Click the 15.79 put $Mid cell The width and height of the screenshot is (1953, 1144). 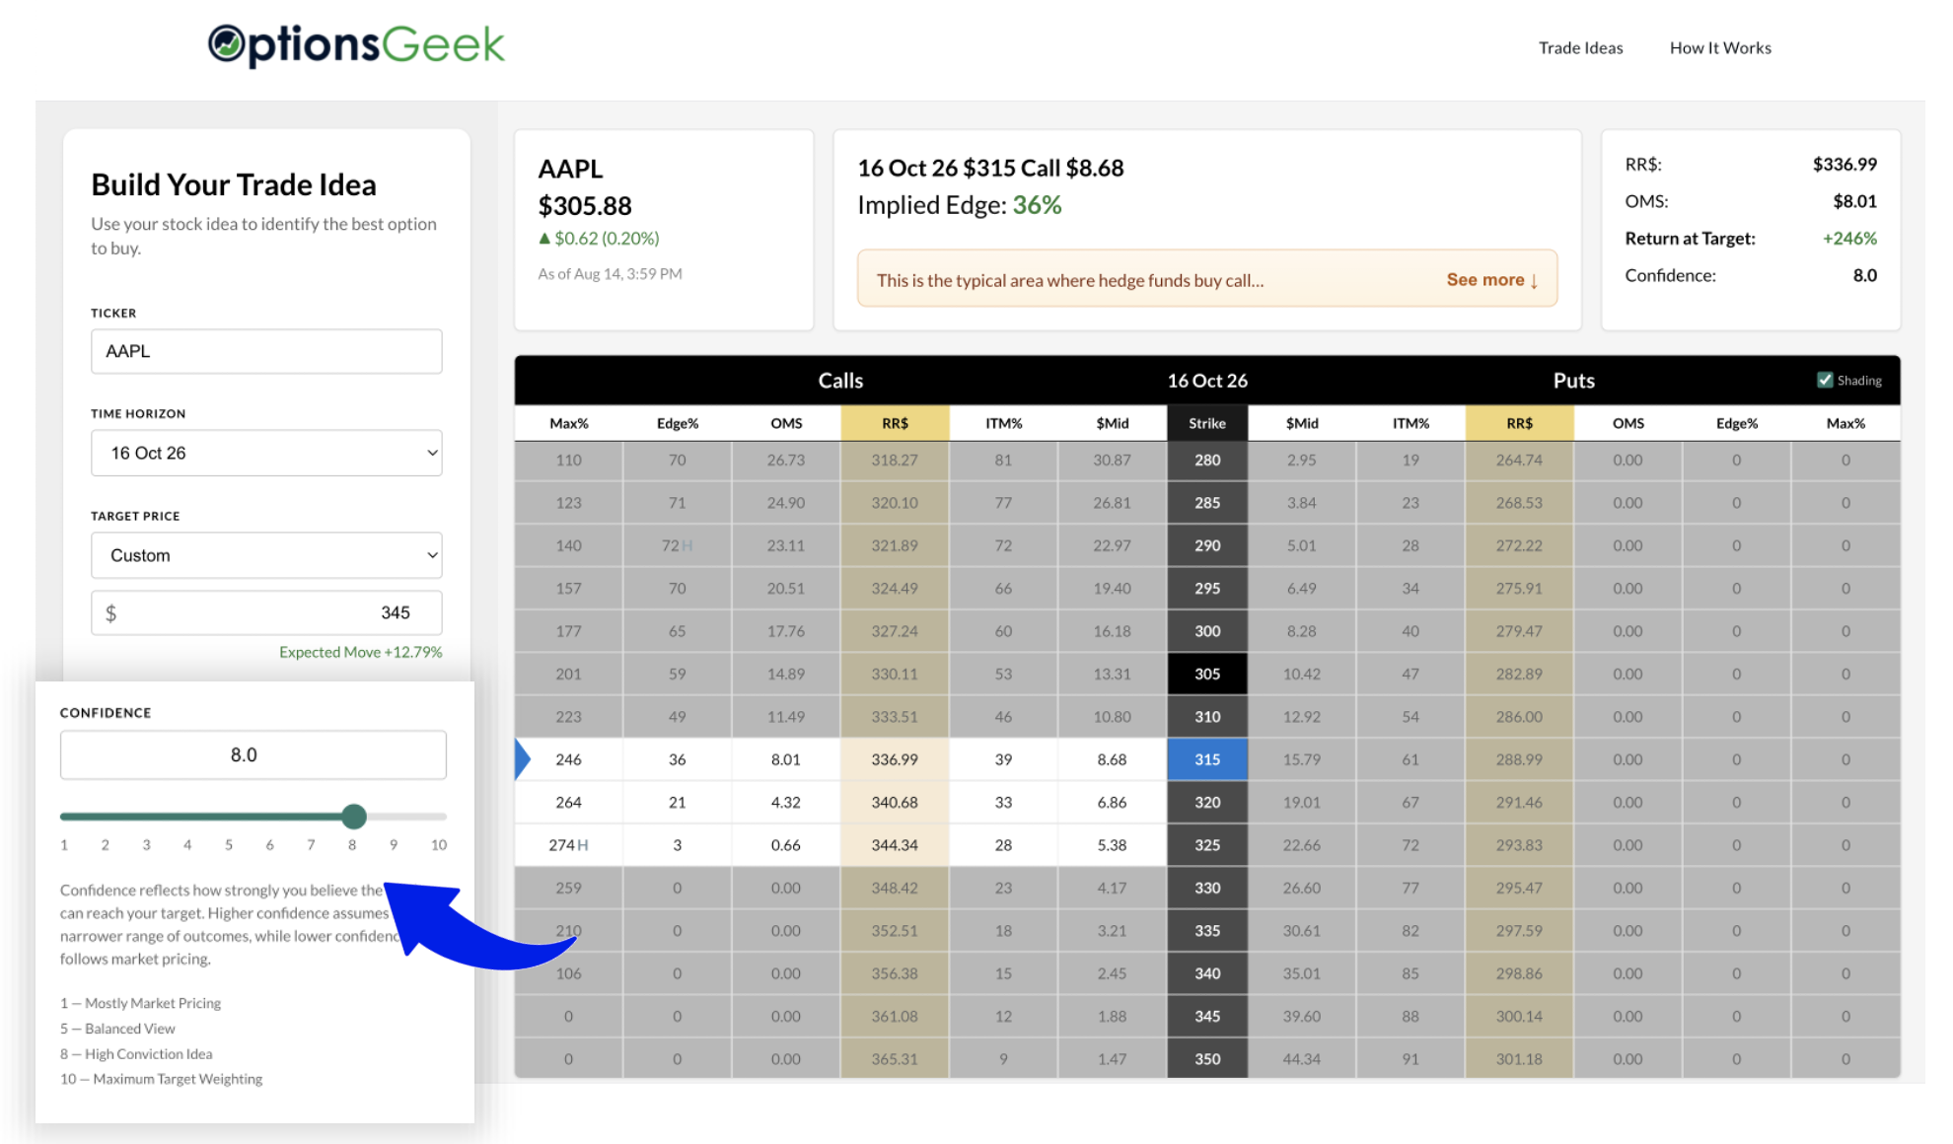pyautogui.click(x=1302, y=759)
